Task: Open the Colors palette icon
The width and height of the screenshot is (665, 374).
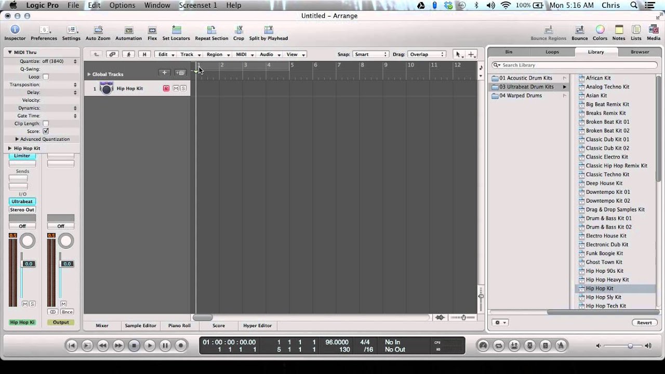Action: [600, 30]
